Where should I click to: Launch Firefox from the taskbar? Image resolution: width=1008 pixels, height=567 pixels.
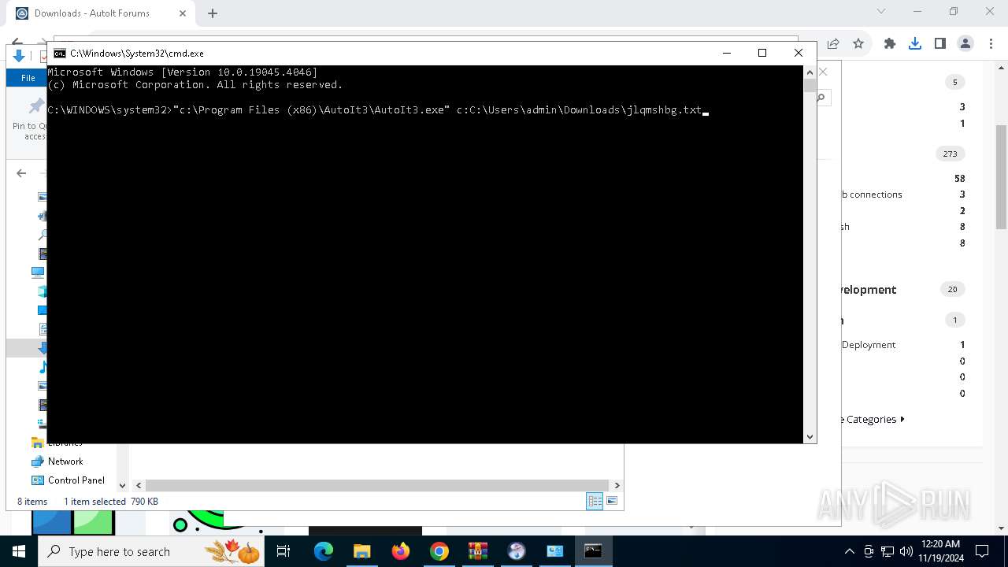pos(400,551)
